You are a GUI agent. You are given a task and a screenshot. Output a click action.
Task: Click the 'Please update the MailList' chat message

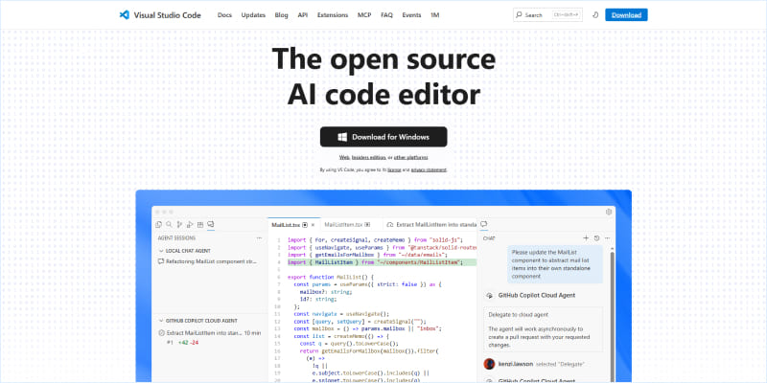[x=555, y=264]
